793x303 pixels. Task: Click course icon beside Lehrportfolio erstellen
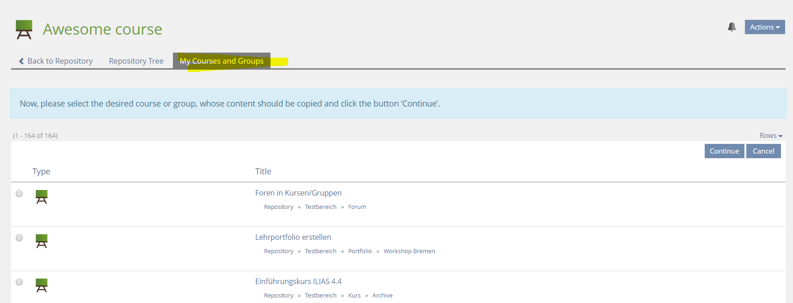click(x=42, y=241)
